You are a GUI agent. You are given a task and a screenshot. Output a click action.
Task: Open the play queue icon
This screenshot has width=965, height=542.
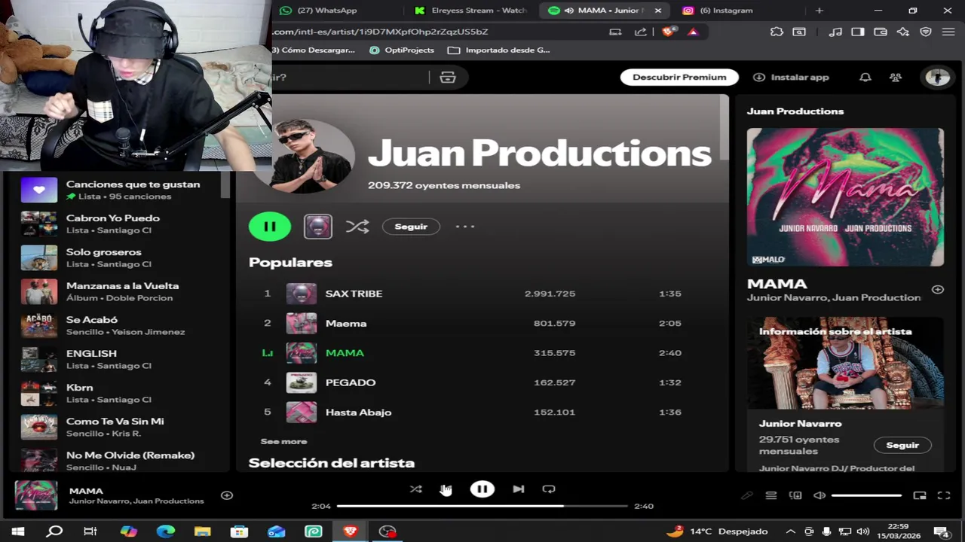pos(771,495)
